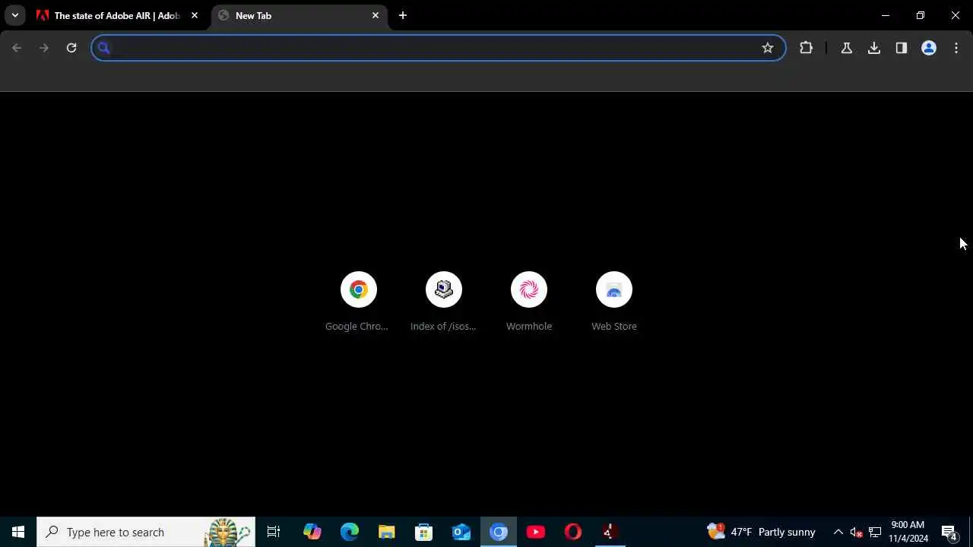
Task: Open File Explorer from taskbar
Action: click(386, 532)
